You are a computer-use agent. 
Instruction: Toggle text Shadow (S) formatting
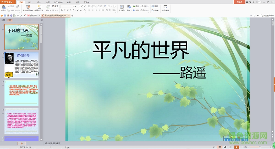click(71, 10)
